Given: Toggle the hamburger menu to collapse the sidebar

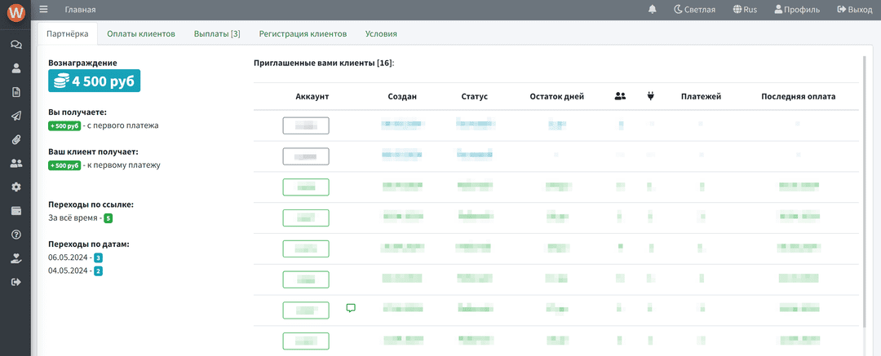Looking at the screenshot, I should pos(43,10).
